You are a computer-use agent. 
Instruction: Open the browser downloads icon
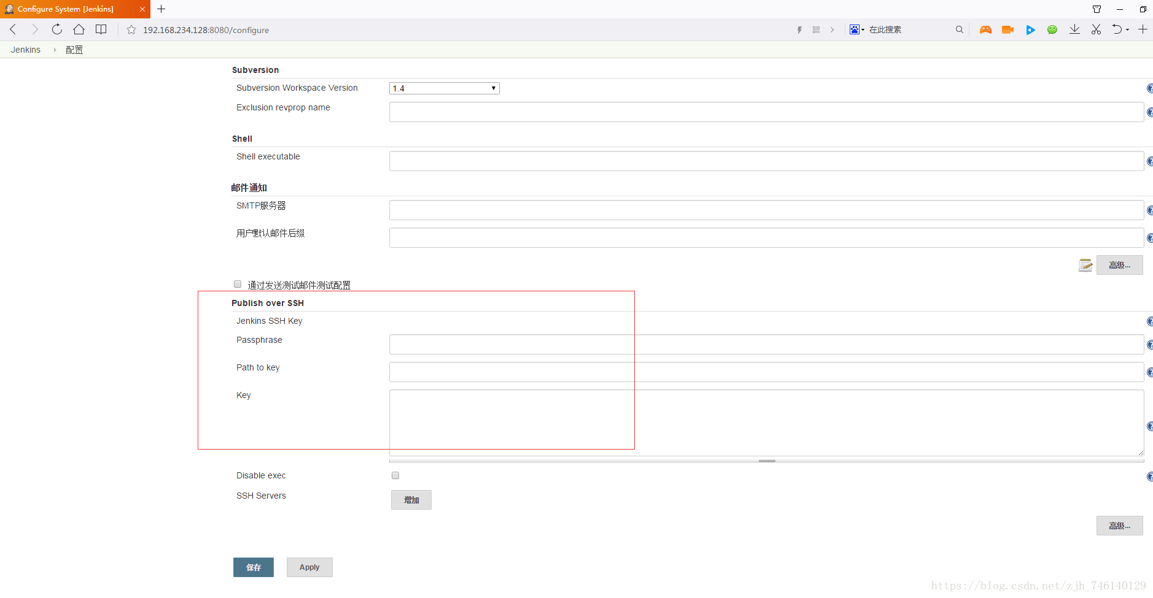[x=1074, y=29]
